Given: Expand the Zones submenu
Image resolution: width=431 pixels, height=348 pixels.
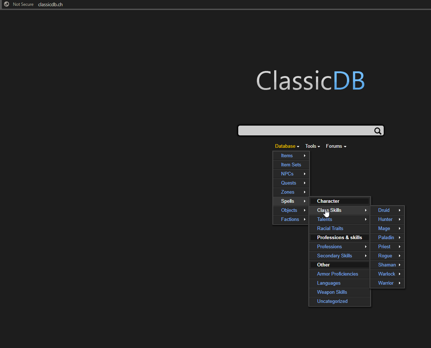Looking at the screenshot, I should tap(291, 192).
